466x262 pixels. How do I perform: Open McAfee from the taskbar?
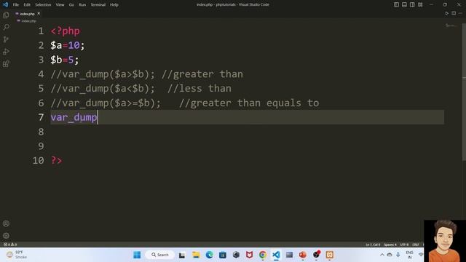(249, 255)
